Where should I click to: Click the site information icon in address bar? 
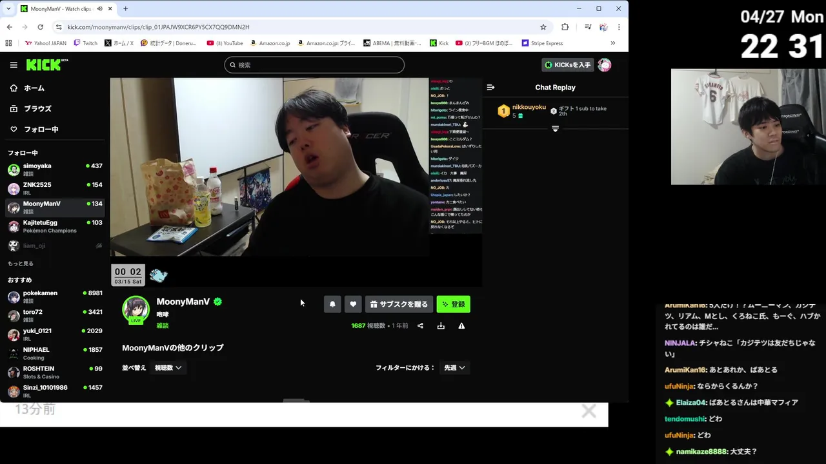(x=59, y=27)
